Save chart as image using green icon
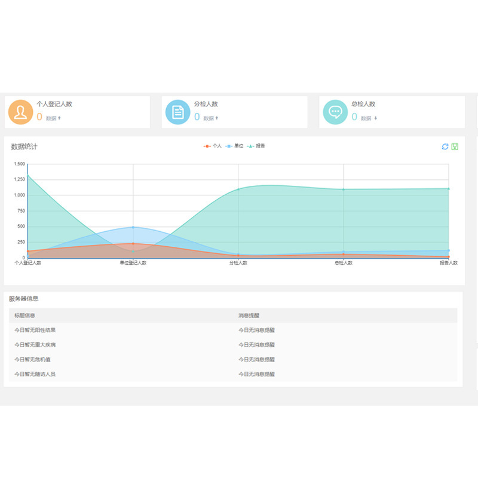This screenshot has width=478, height=478. pyautogui.click(x=455, y=146)
